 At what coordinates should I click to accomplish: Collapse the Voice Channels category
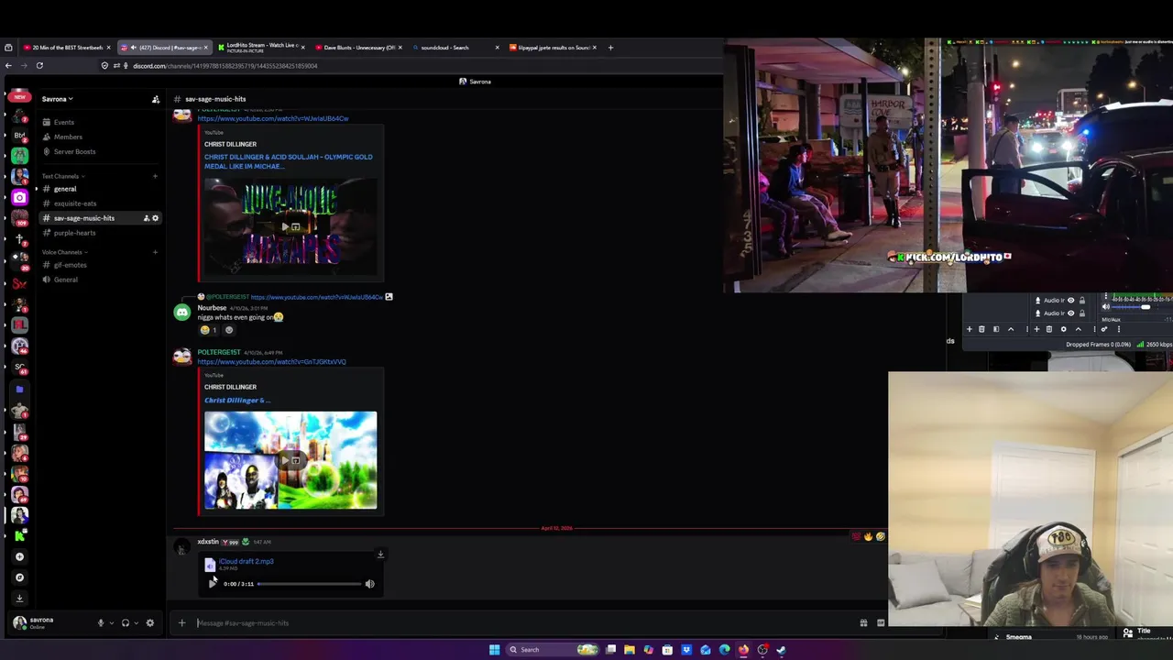click(64, 252)
